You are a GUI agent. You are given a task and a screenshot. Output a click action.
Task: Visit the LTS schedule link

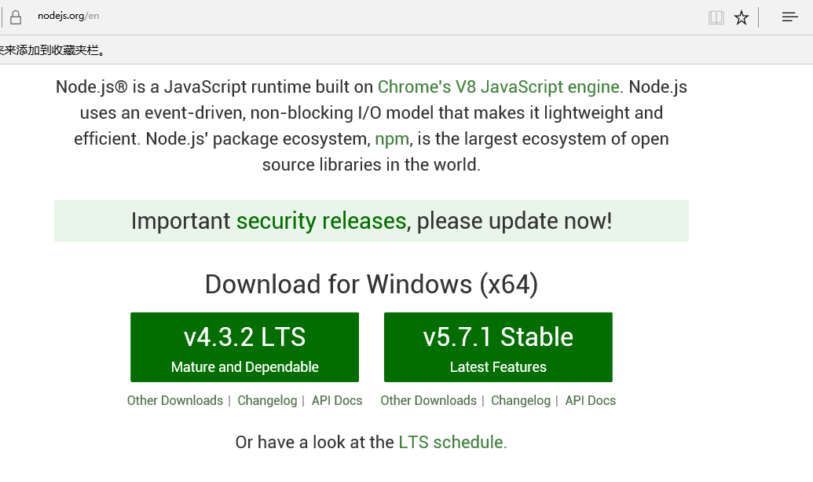[x=451, y=442]
